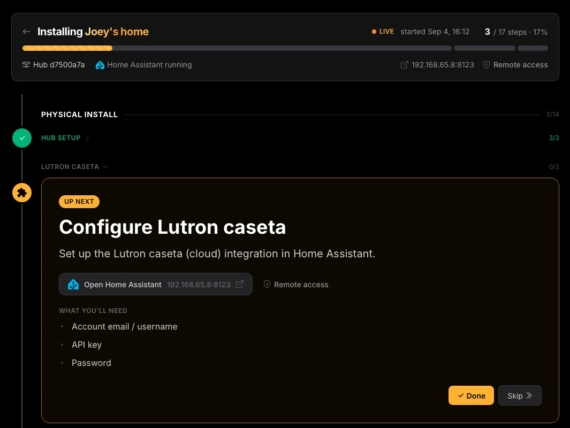Click the Set up the Lutron caseta description

(217, 254)
